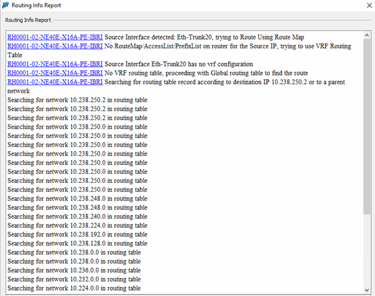Click the scrollbar down arrow

pyautogui.click(x=366, y=290)
